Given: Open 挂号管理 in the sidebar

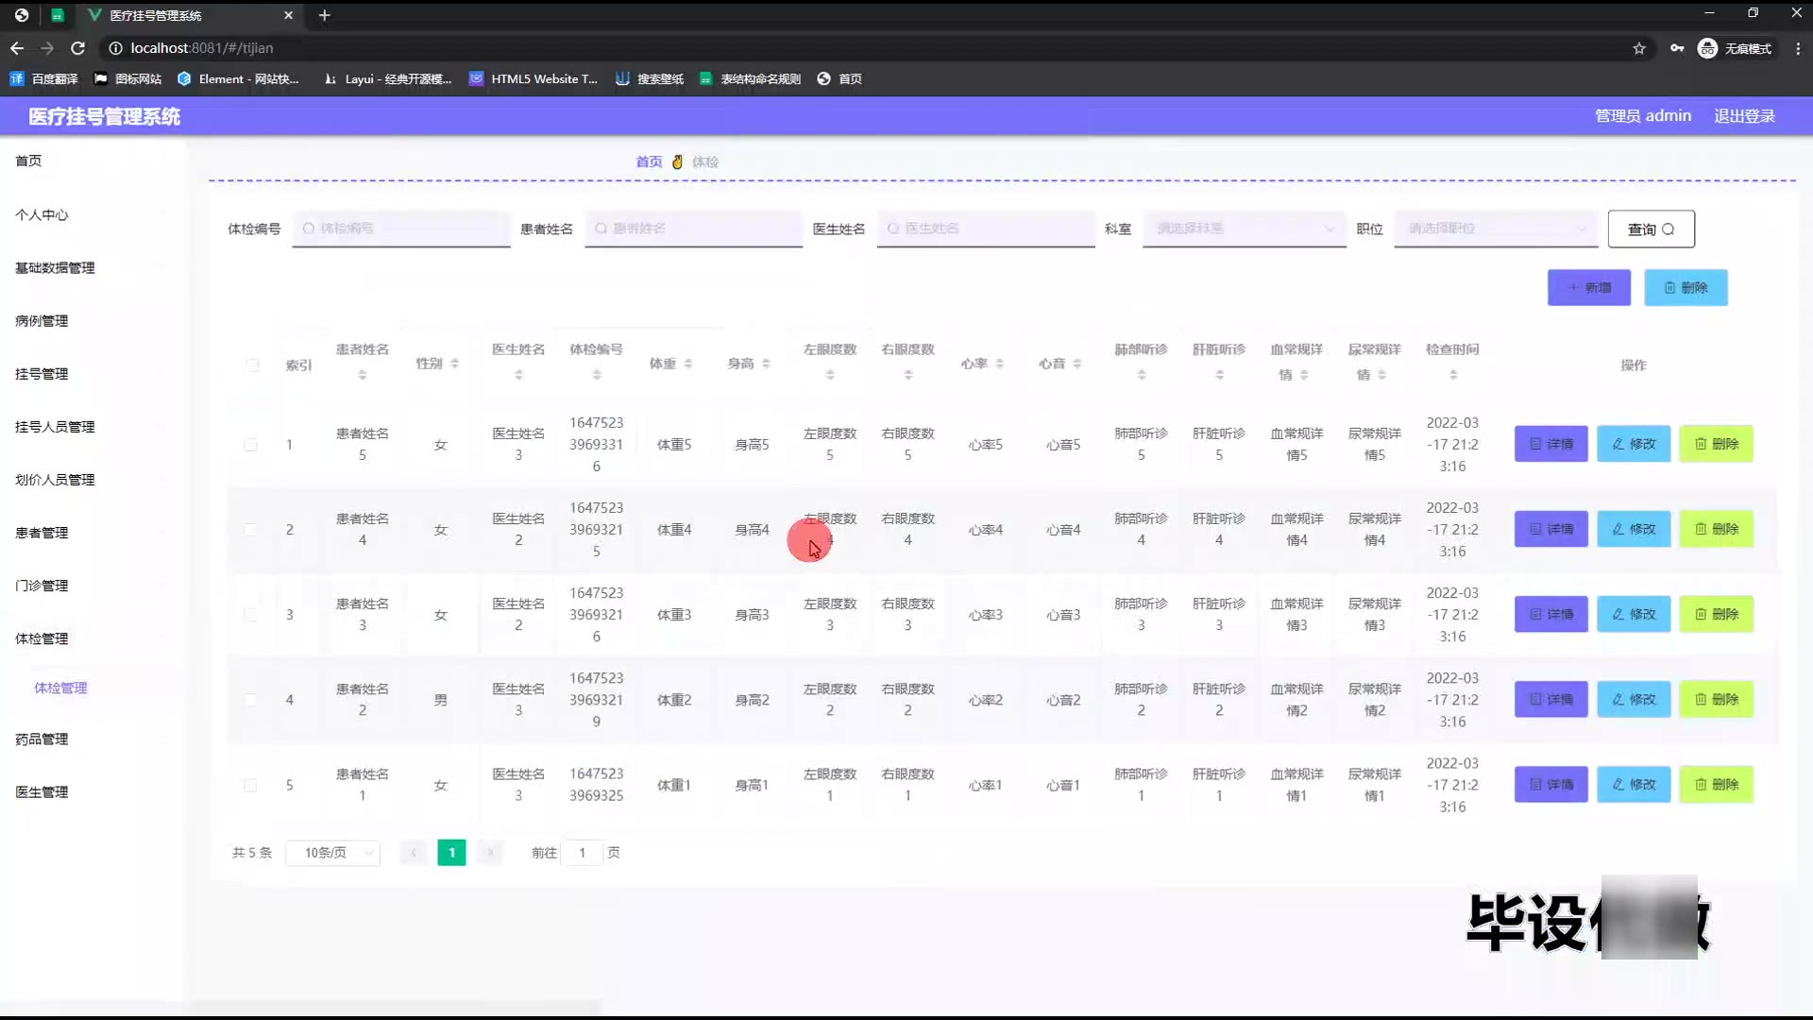Looking at the screenshot, I should point(42,374).
